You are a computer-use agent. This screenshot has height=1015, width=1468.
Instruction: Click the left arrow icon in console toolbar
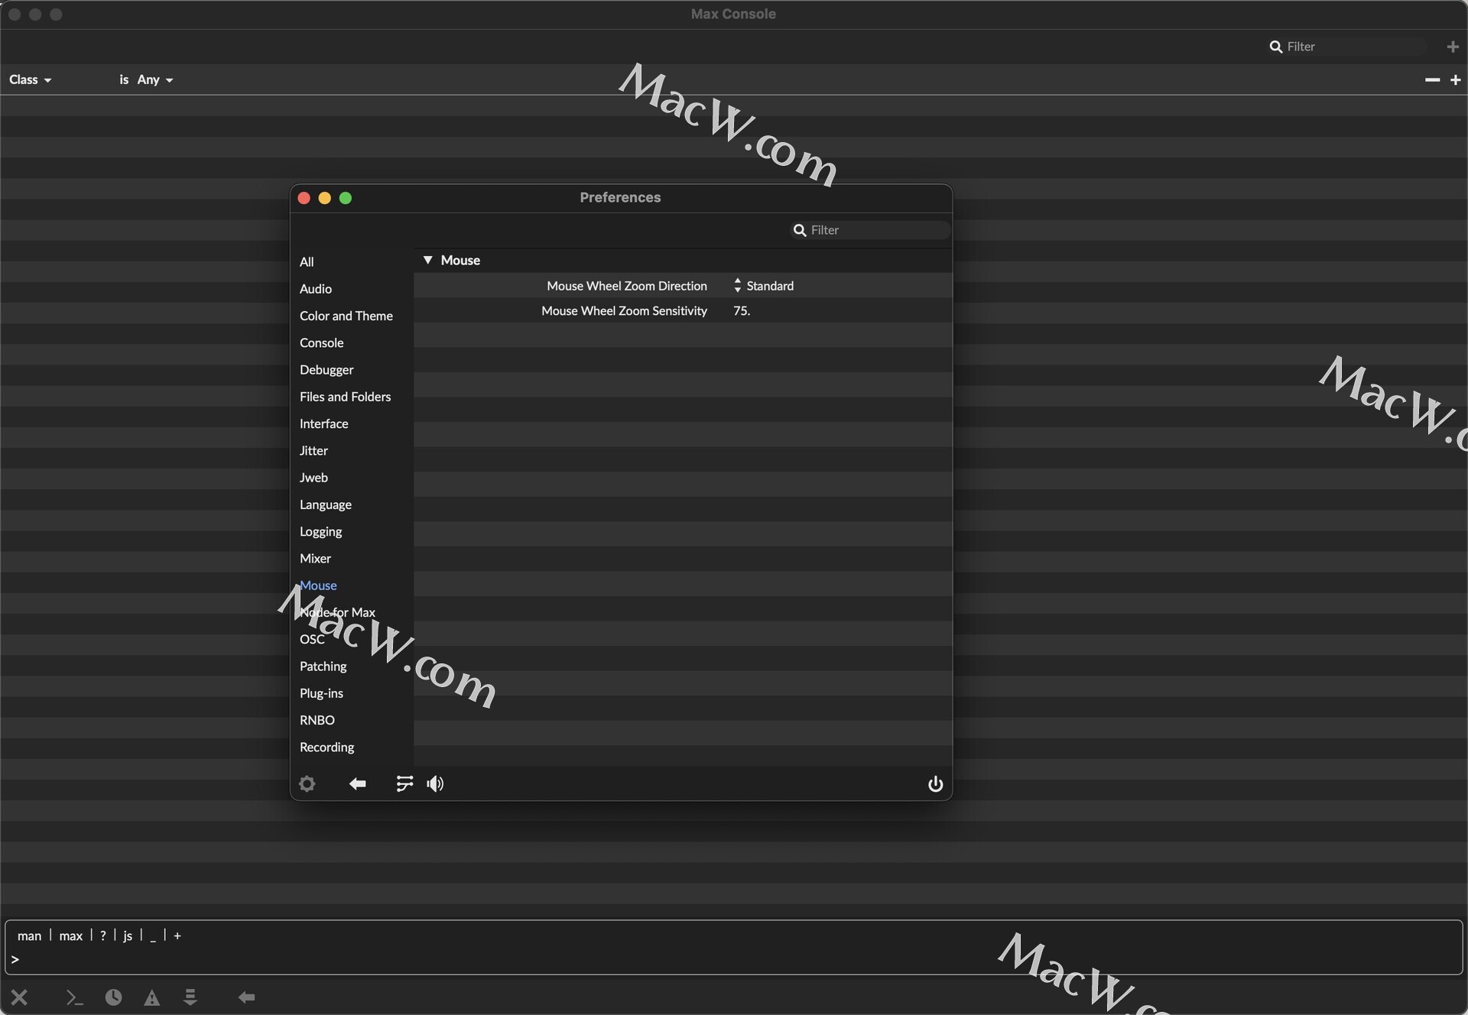(246, 997)
